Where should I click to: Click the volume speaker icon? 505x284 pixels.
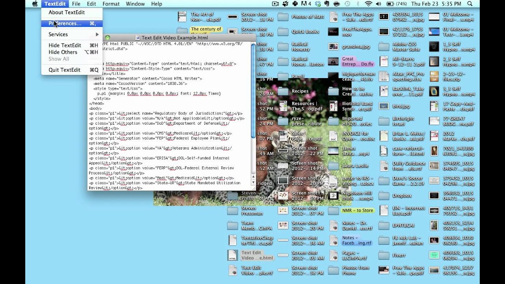[x=379, y=4]
